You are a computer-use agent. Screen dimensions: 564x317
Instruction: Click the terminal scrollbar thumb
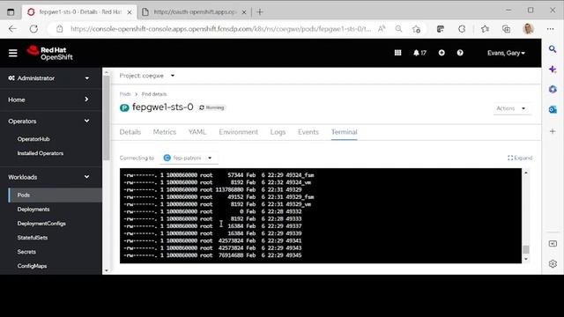[x=526, y=249]
